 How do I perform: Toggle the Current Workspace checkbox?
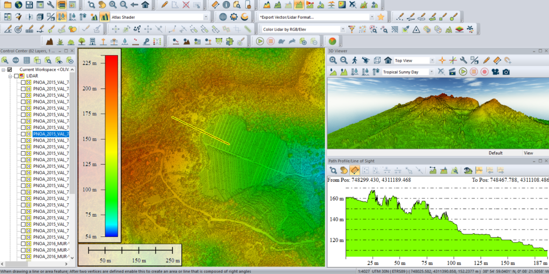pyautogui.click(x=10, y=70)
